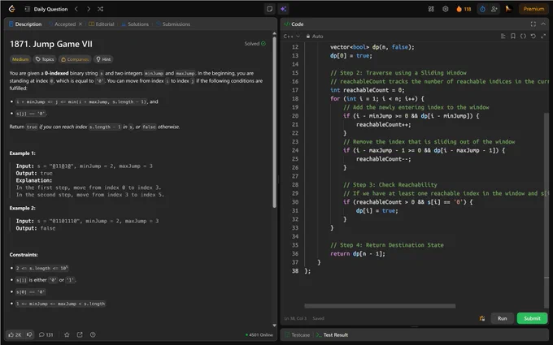553x345 pixels.
Task: Click the Premium button
Action: [533, 9]
